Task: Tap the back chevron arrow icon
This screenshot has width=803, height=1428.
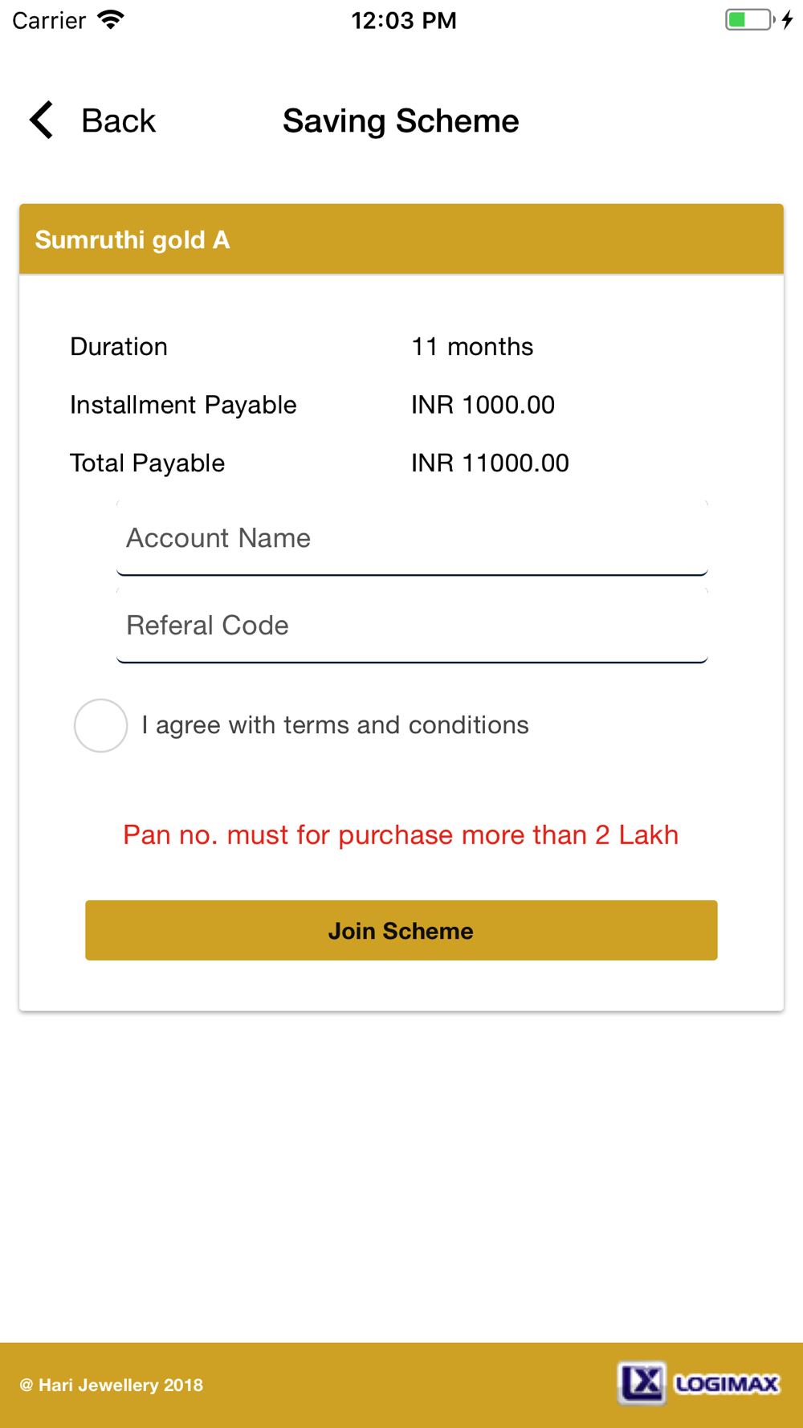Action: pyautogui.click(x=42, y=120)
